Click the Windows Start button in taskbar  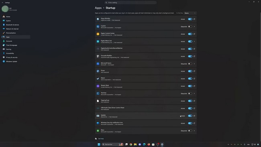(99, 144)
